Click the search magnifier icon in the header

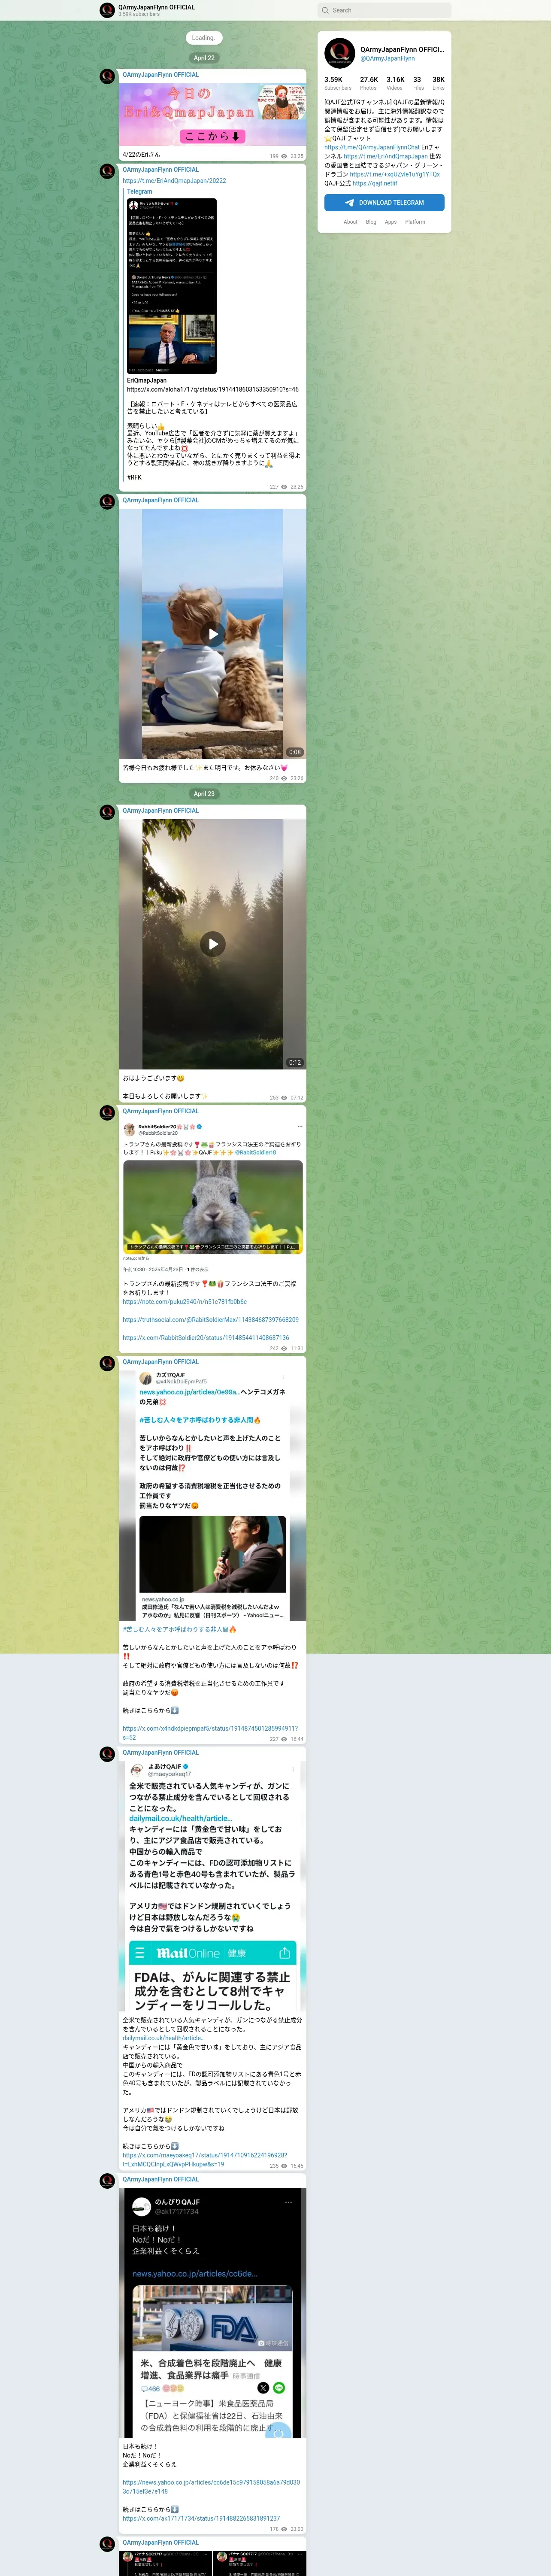click(325, 10)
